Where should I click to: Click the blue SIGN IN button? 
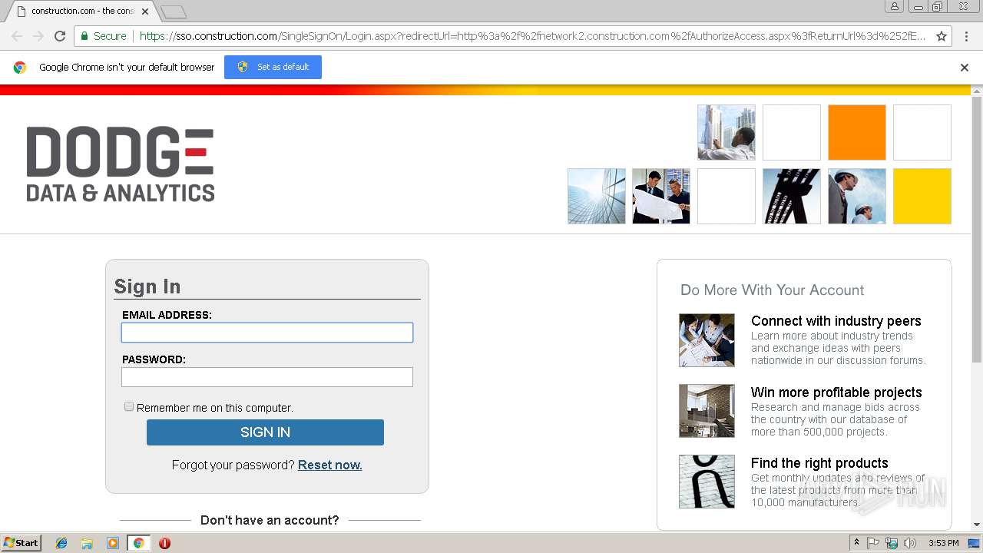(265, 432)
